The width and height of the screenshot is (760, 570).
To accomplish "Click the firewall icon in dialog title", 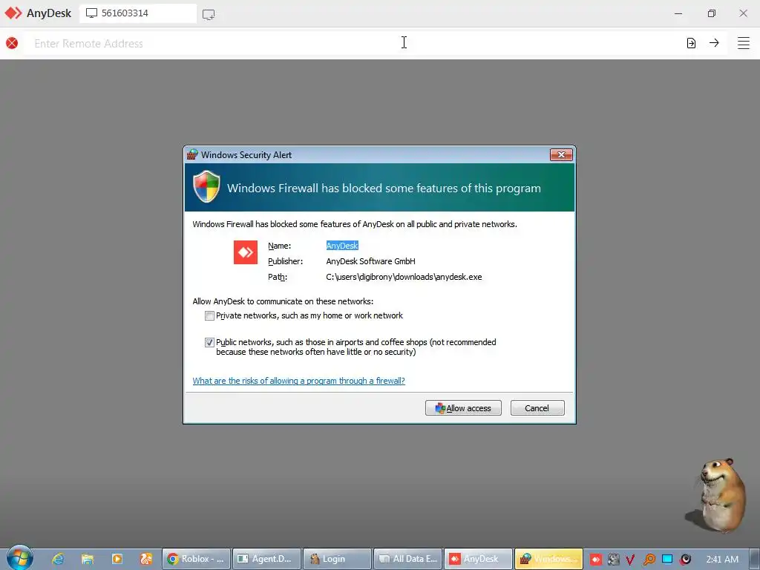I will [x=192, y=154].
